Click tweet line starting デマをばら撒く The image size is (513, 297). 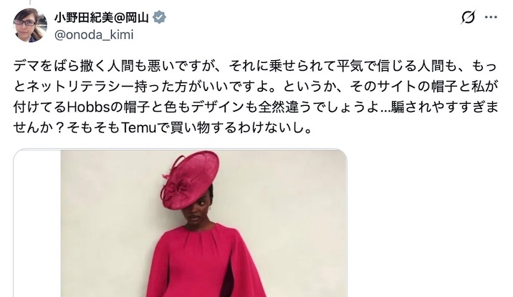coord(255,66)
